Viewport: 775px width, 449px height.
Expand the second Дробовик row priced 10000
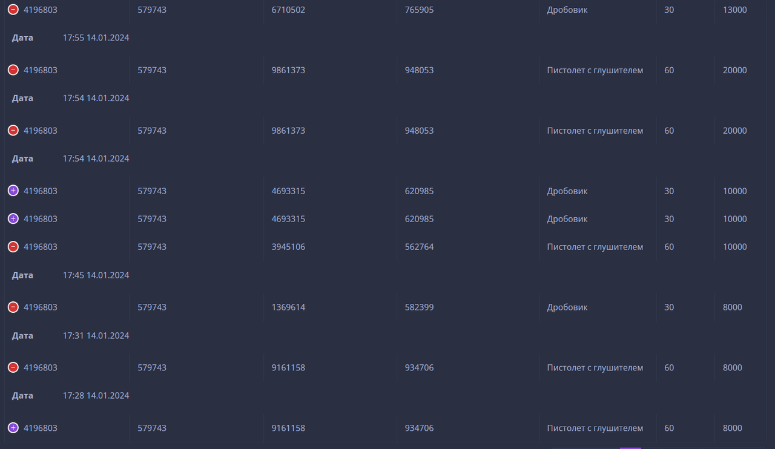pyautogui.click(x=13, y=218)
